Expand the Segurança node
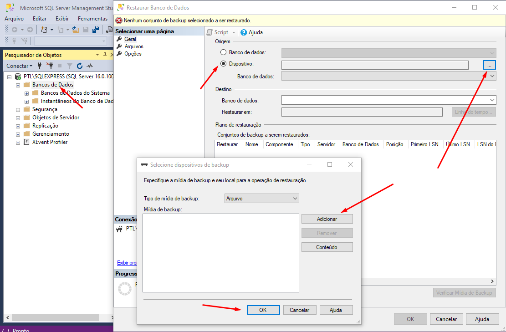Image resolution: width=506 pixels, height=332 pixels. tap(18, 110)
